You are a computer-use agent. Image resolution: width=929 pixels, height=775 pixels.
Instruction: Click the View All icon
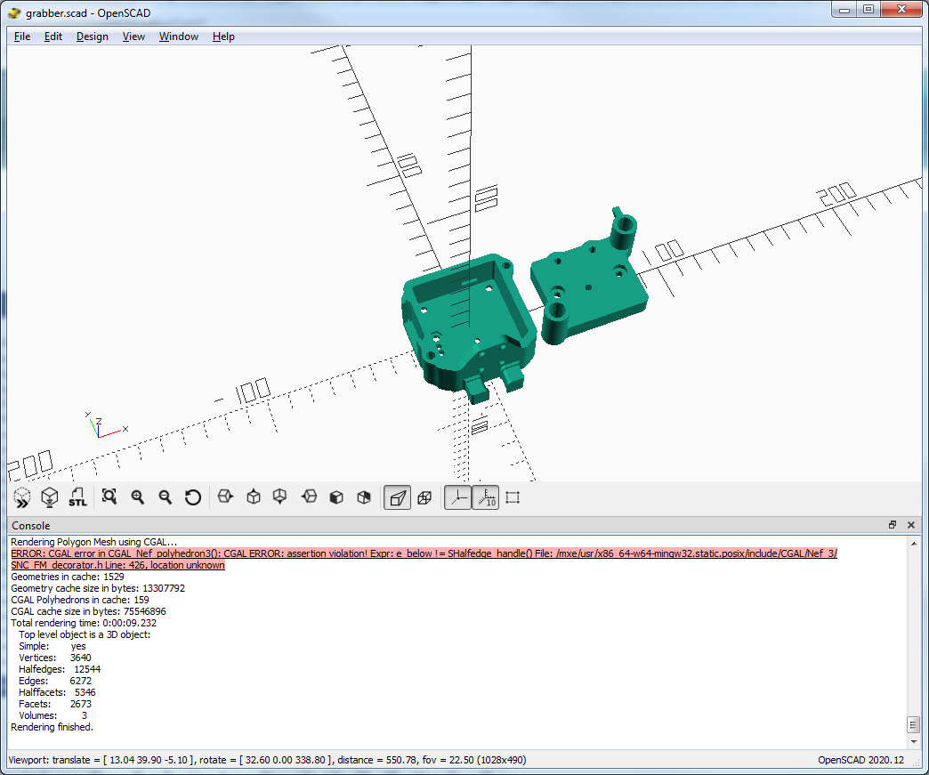coord(109,497)
